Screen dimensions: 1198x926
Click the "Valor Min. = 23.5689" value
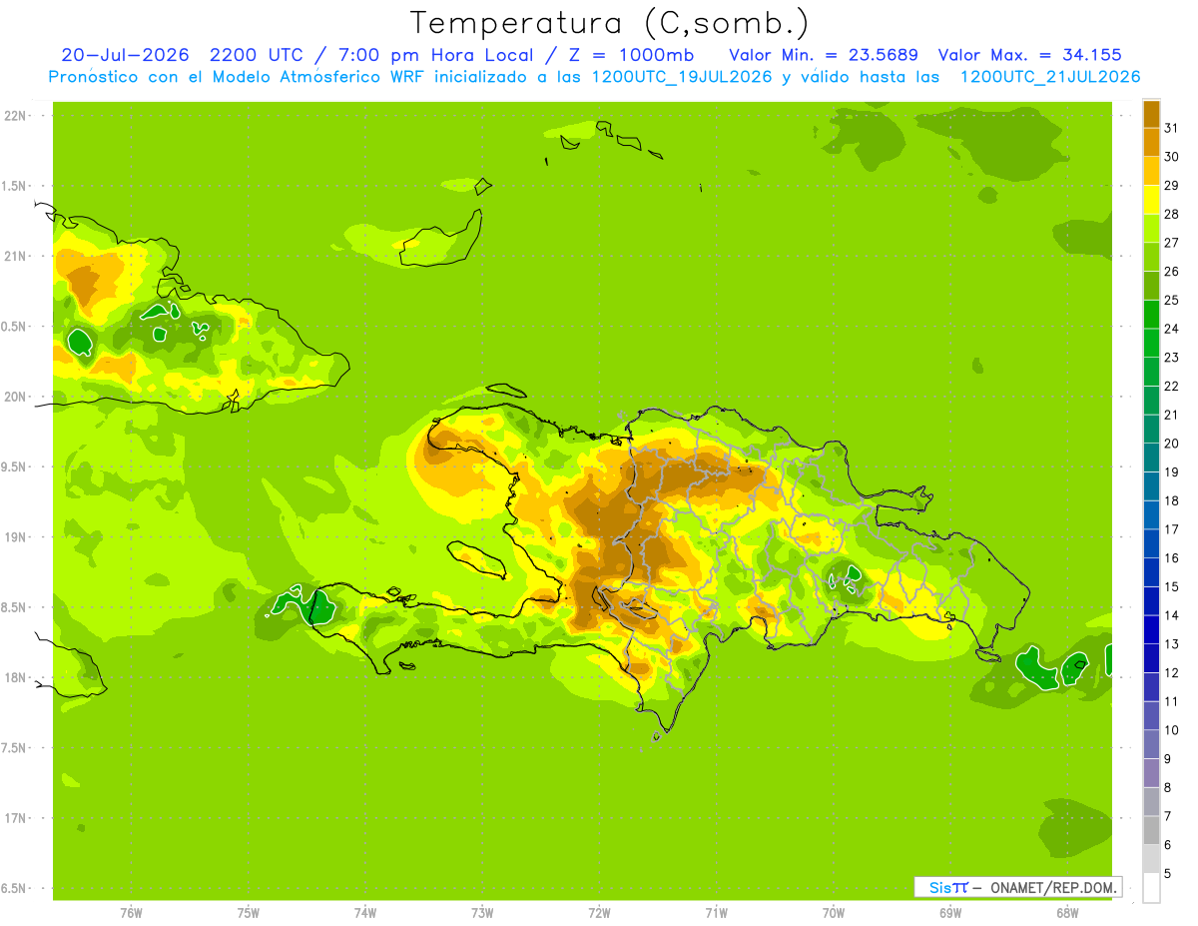click(x=824, y=55)
